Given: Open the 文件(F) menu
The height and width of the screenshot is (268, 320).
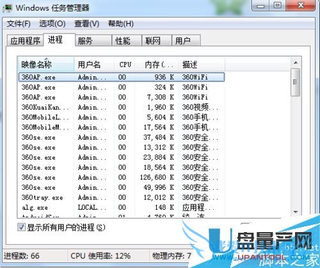Looking at the screenshot, I should (x=19, y=24).
